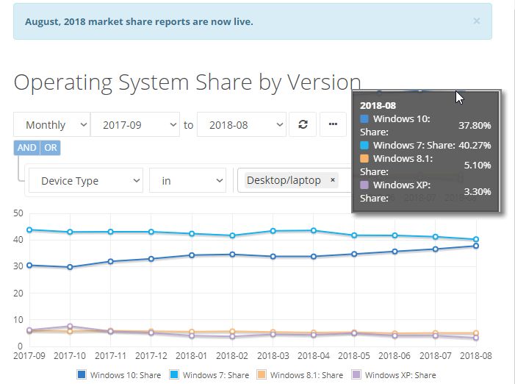Click the Windows 10 data point at 2018-08
Screen dimensions: 515x384
point(476,246)
